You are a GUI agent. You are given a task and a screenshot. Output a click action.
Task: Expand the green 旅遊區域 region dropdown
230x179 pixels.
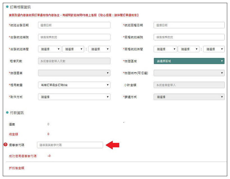189,61
